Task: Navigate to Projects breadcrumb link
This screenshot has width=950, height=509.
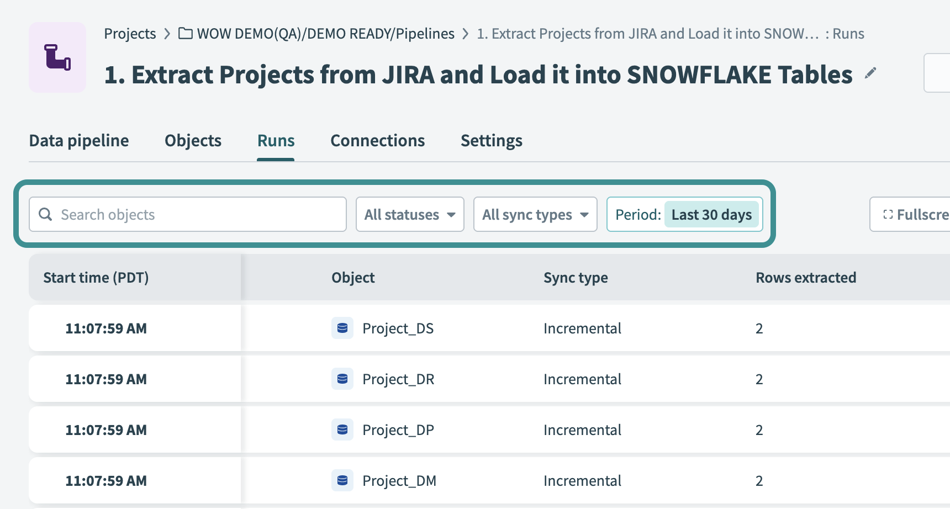Action: click(x=130, y=34)
